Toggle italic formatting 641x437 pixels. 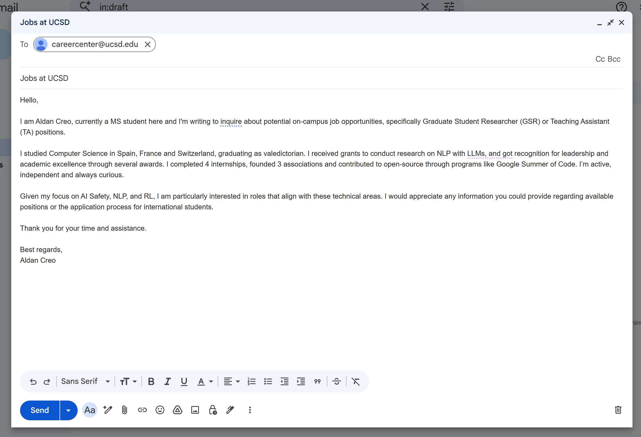(x=167, y=382)
